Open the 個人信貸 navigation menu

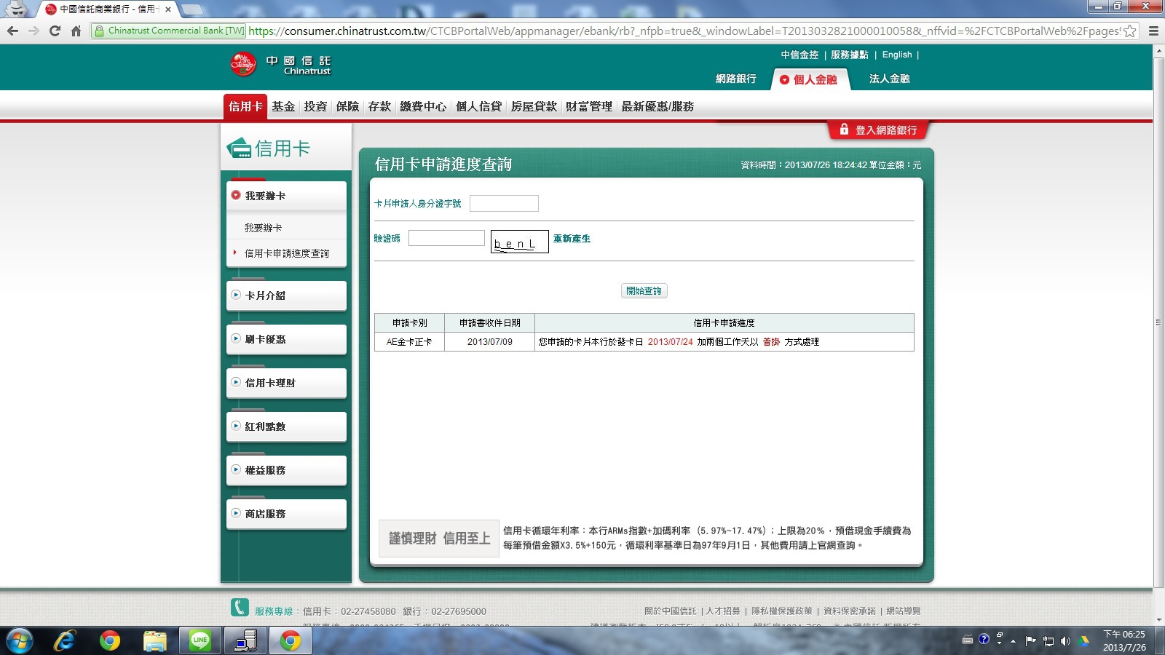click(478, 106)
